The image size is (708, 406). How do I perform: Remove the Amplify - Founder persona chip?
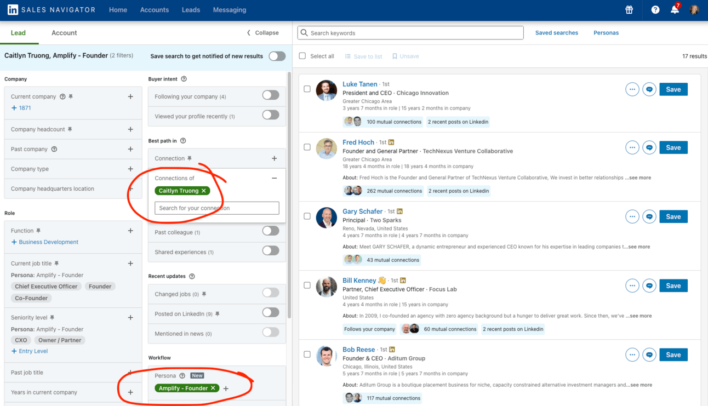(213, 388)
